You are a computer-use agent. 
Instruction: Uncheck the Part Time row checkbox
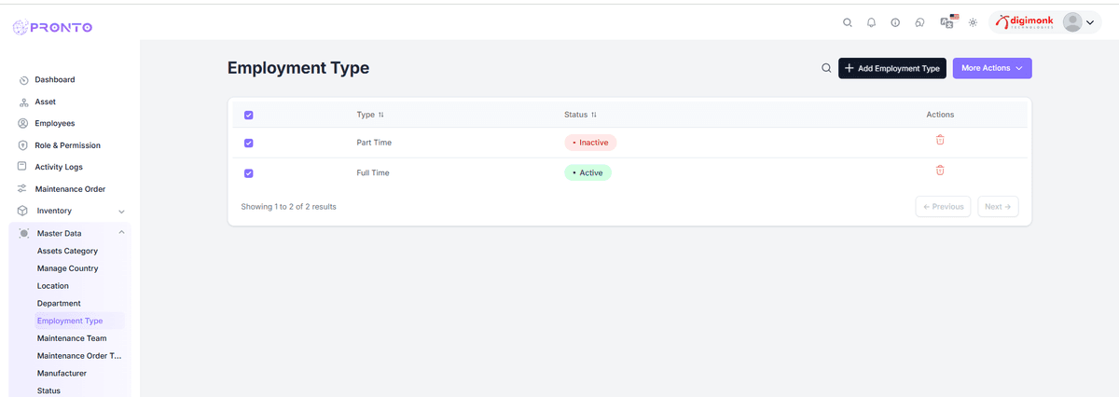(248, 144)
